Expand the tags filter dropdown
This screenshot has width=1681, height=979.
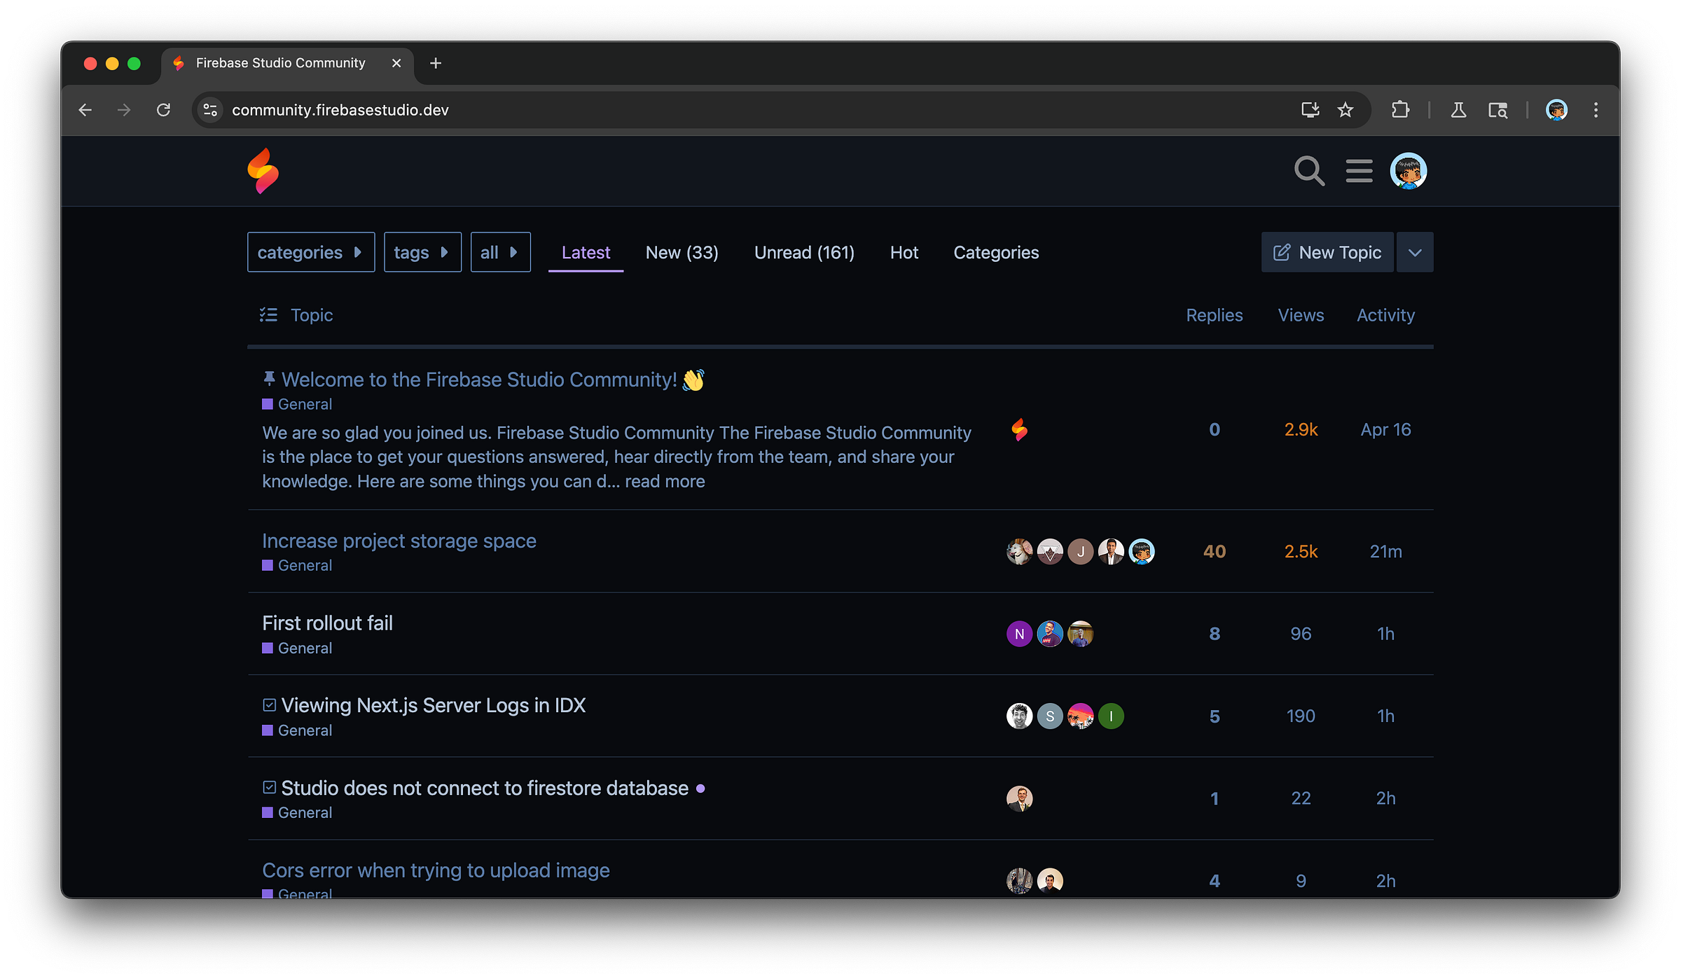422,252
